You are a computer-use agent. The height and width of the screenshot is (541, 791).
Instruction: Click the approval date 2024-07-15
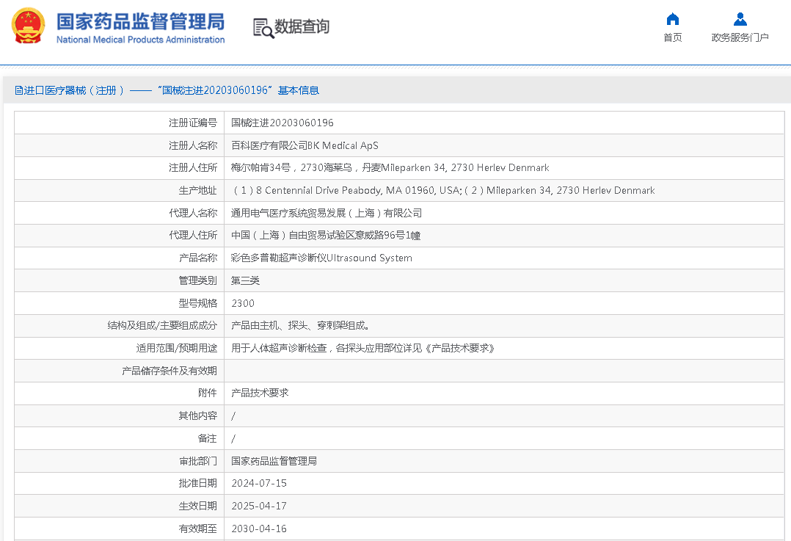coord(259,484)
